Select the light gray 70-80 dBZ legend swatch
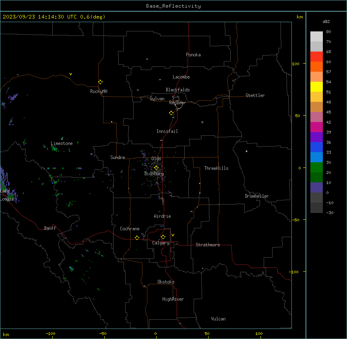Screen dimensions: 347x339 316,37
